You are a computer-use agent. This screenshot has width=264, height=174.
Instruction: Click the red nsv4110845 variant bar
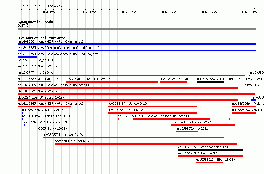[x=44, y=107]
